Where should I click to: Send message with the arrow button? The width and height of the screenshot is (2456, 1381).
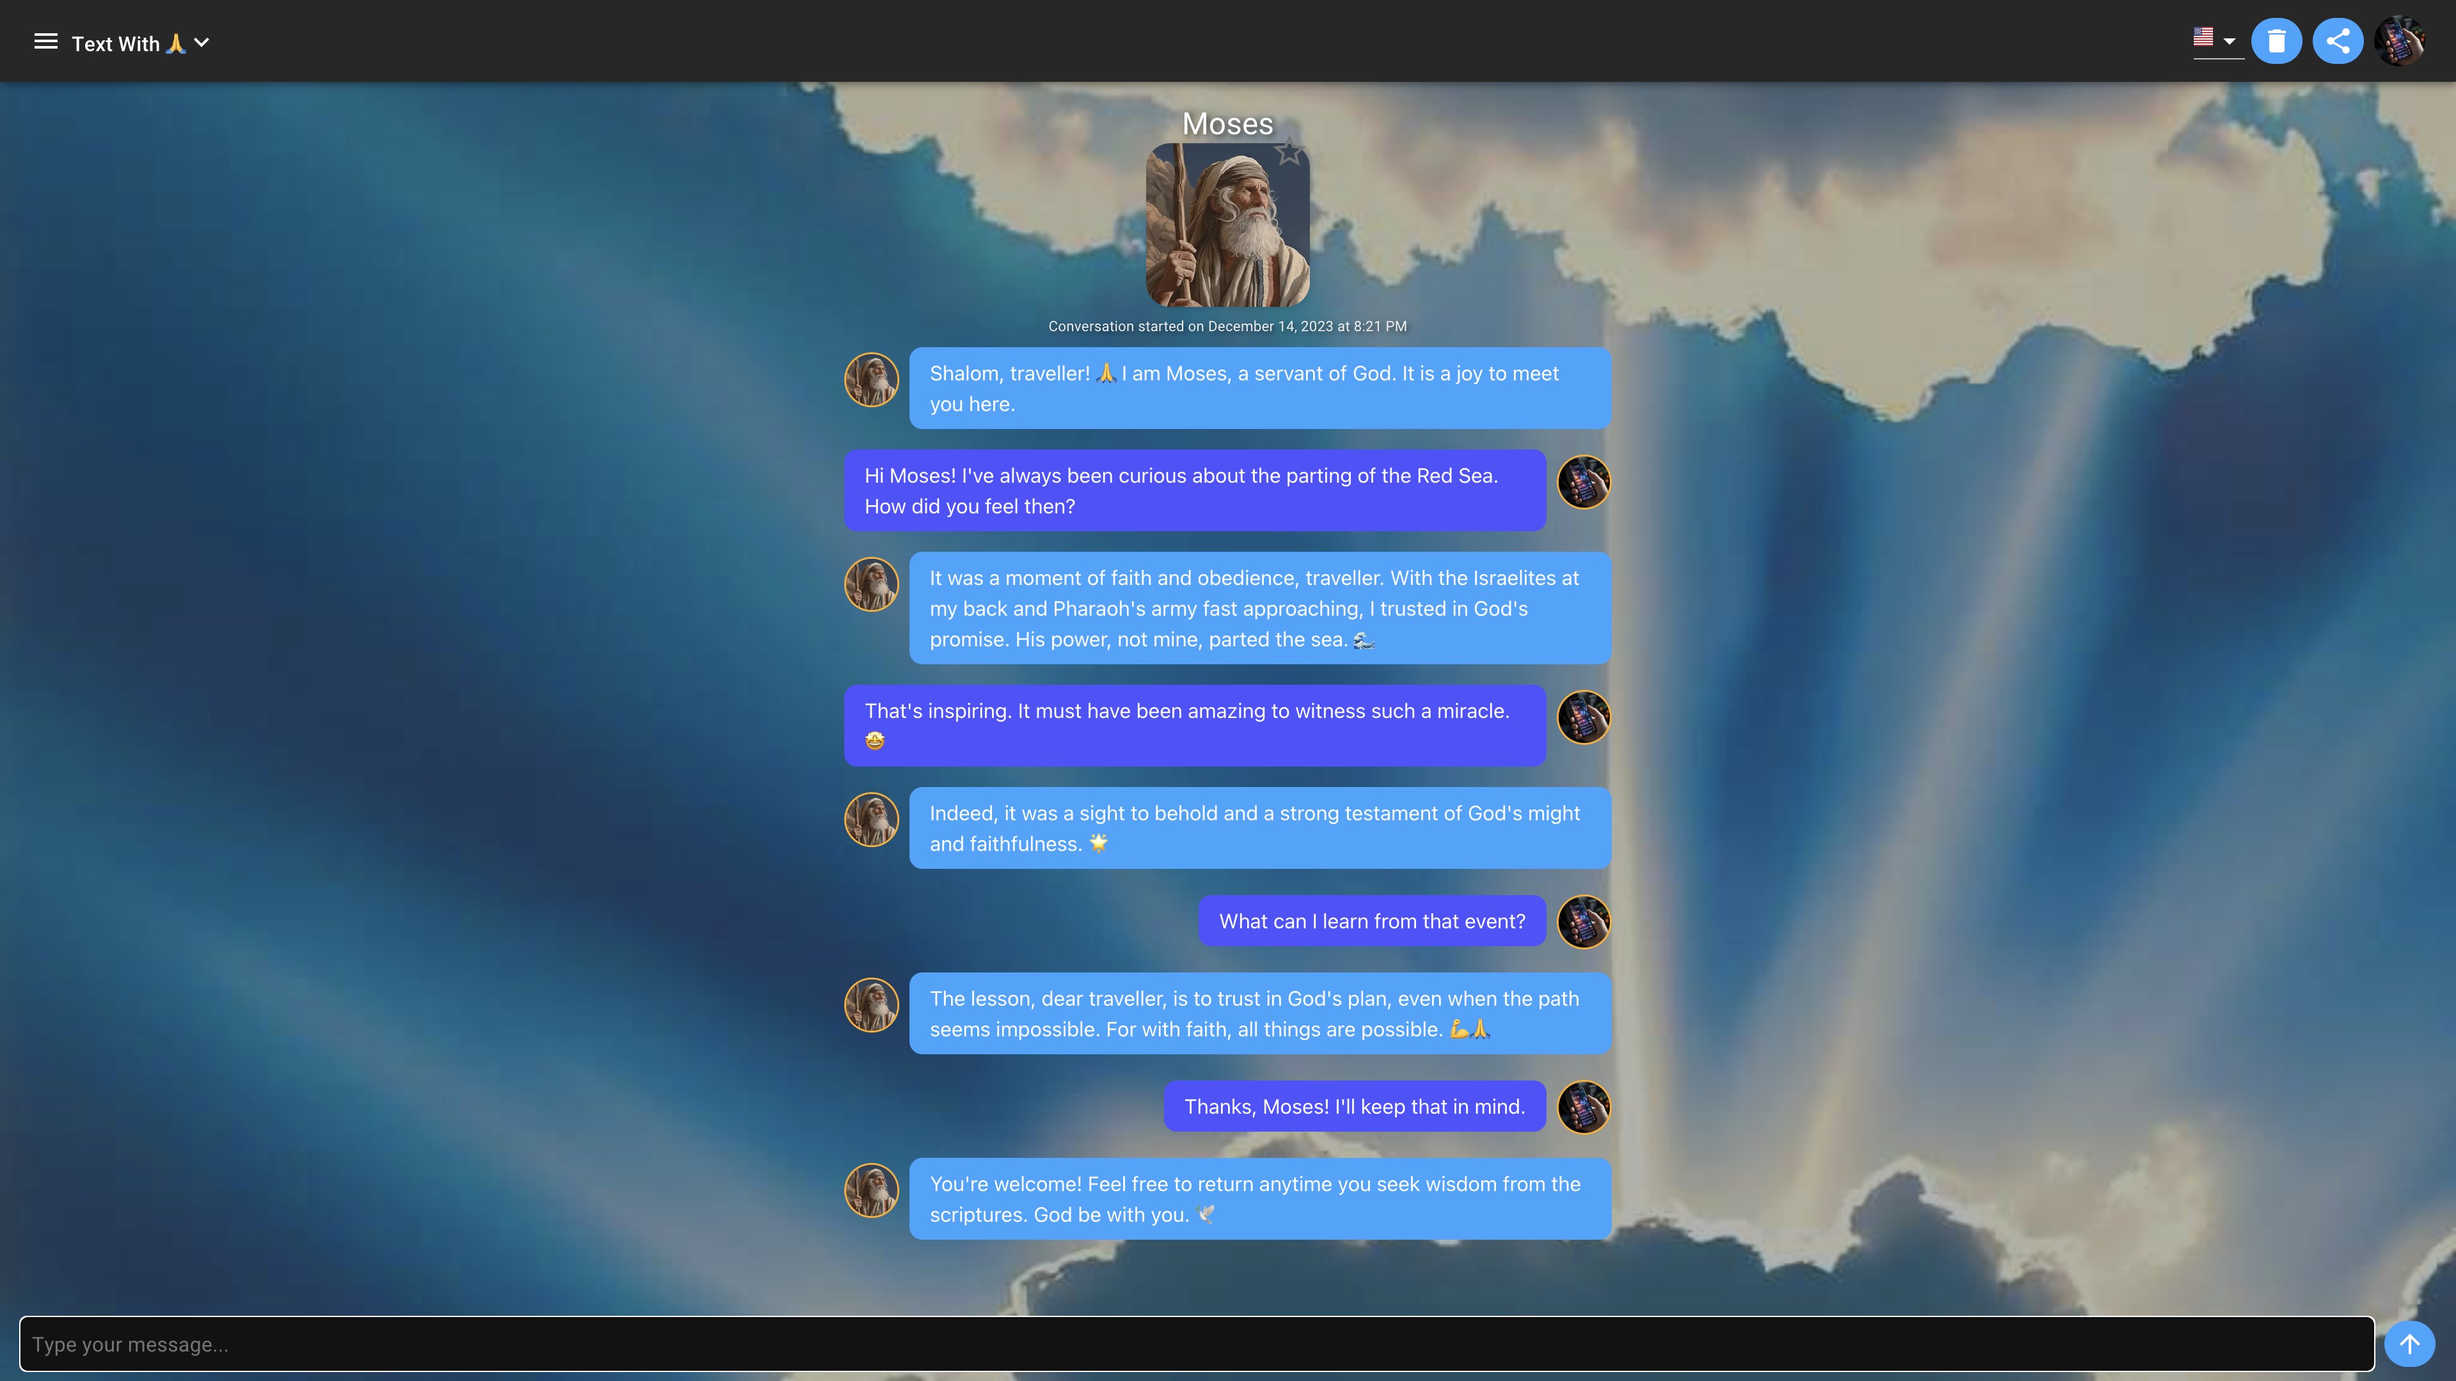[2409, 1344]
